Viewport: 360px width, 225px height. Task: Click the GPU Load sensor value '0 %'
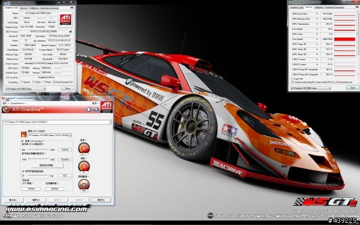coord(326,34)
